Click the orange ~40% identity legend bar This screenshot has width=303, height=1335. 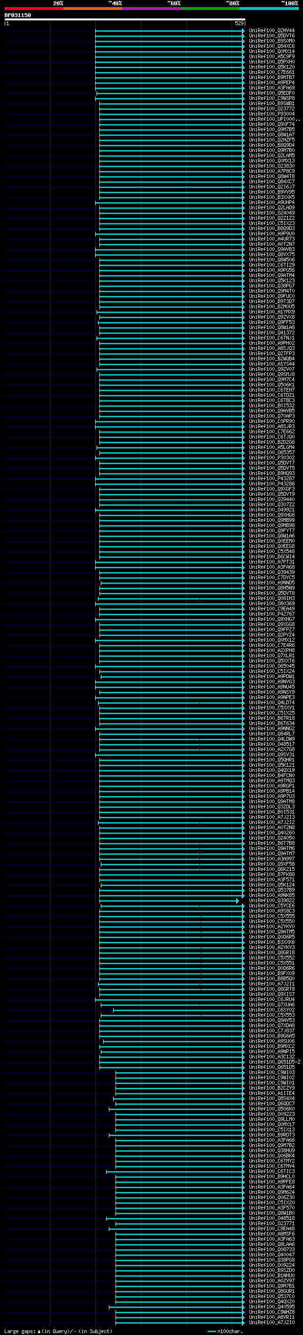[x=93, y=9]
